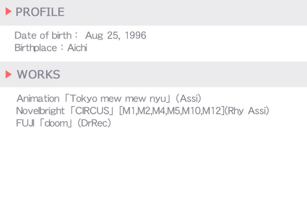This screenshot has width=307, height=205.
Task: Click the '(Rhy Assi)' credit text
Action: (x=247, y=111)
